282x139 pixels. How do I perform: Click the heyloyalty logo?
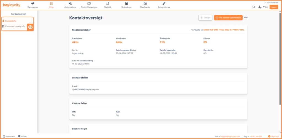point(12,5)
